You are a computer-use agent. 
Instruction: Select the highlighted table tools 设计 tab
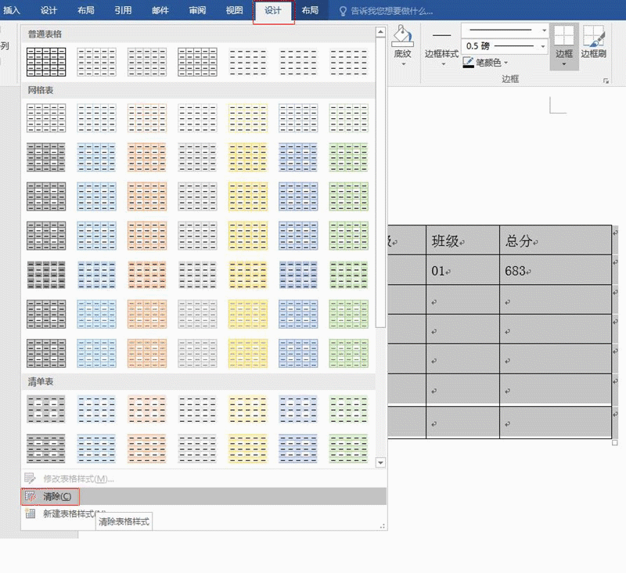(x=273, y=11)
